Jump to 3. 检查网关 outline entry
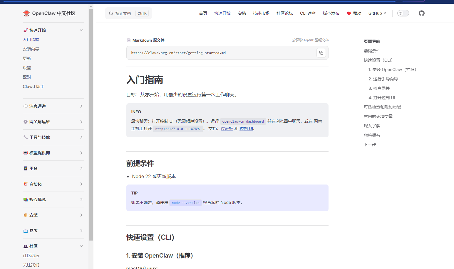The height and width of the screenshot is (269, 454). tap(379, 88)
